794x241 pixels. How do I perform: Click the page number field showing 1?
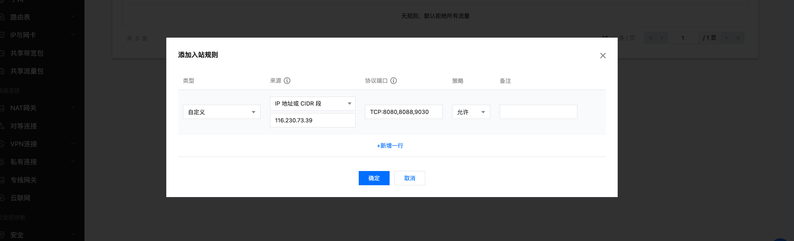[x=683, y=38]
